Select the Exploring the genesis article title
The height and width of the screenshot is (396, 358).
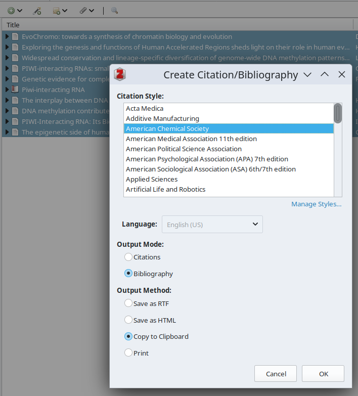(186, 47)
